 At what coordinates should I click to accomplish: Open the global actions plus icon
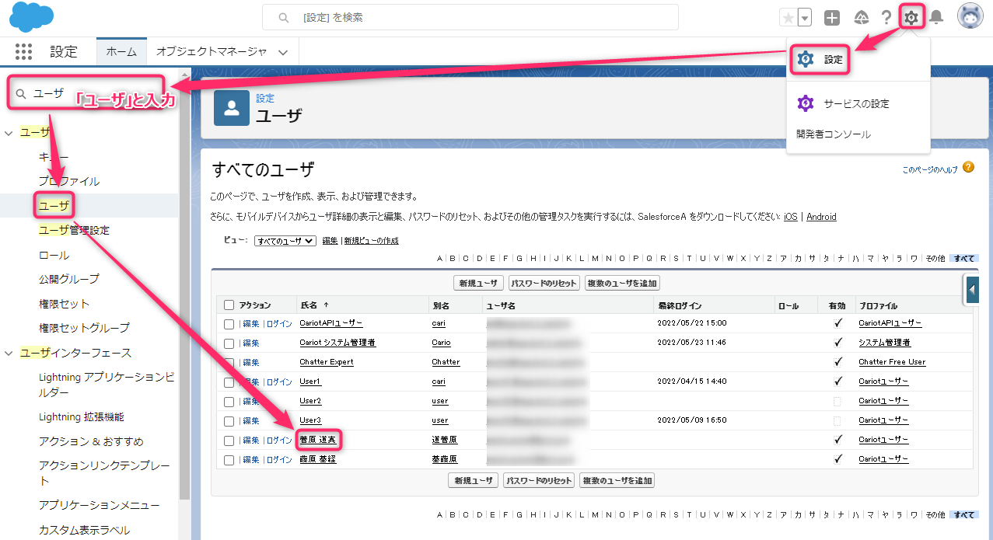[832, 17]
